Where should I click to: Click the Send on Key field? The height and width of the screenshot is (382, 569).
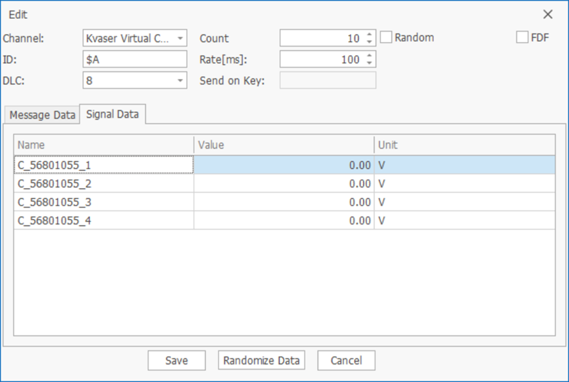point(328,80)
